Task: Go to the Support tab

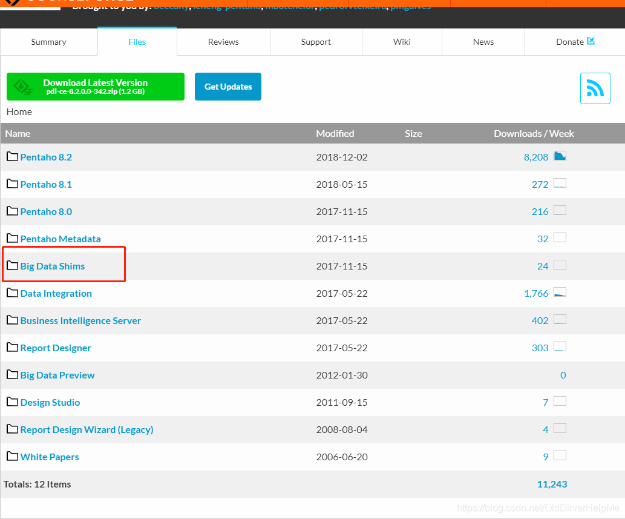Action: pos(316,42)
